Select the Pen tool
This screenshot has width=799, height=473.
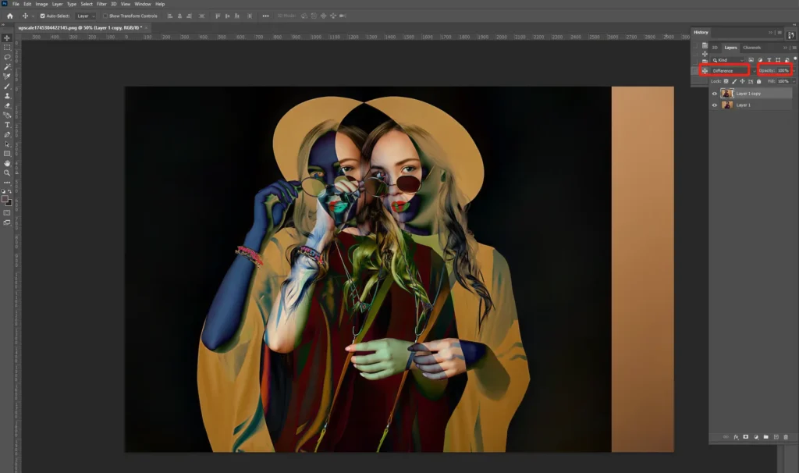coord(7,134)
